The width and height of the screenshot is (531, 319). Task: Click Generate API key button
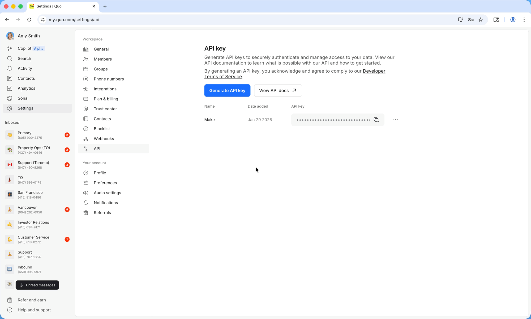[227, 90]
